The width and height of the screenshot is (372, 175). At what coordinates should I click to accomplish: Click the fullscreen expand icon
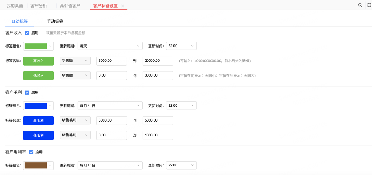(x=369, y=5)
